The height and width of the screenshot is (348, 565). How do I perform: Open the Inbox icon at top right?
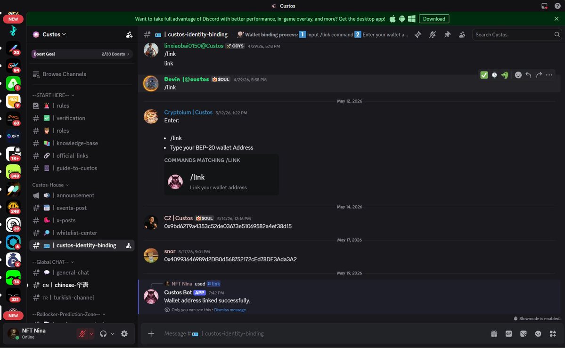[544, 6]
